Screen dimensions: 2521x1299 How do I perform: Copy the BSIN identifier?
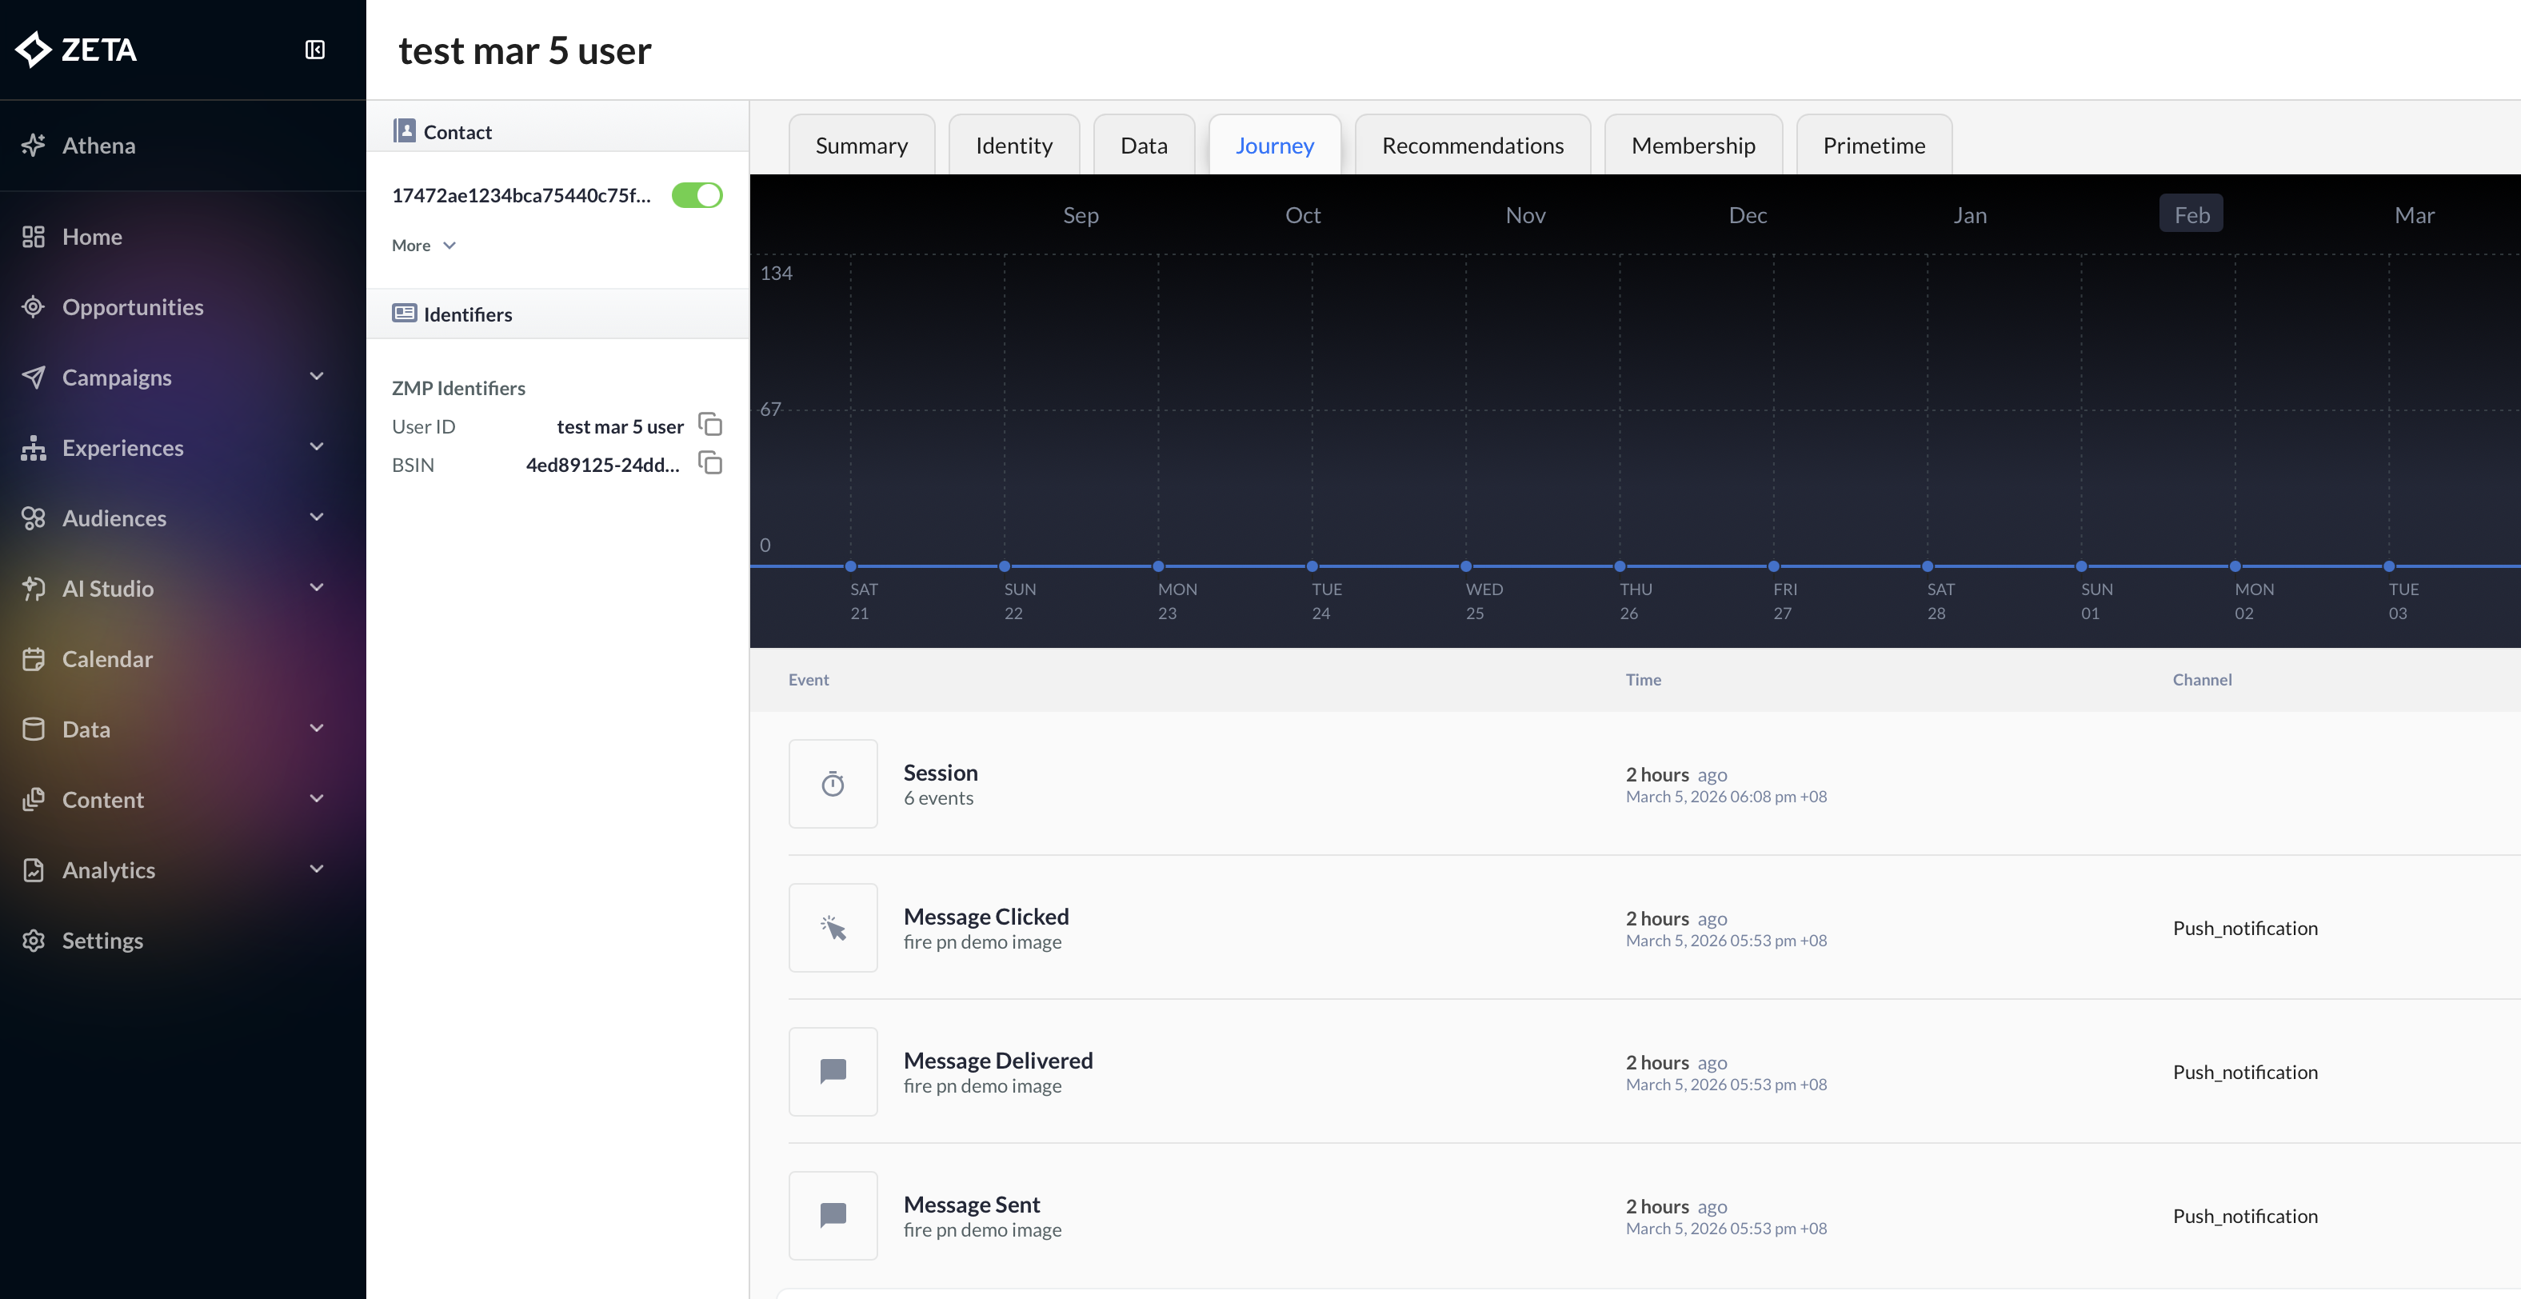click(709, 463)
